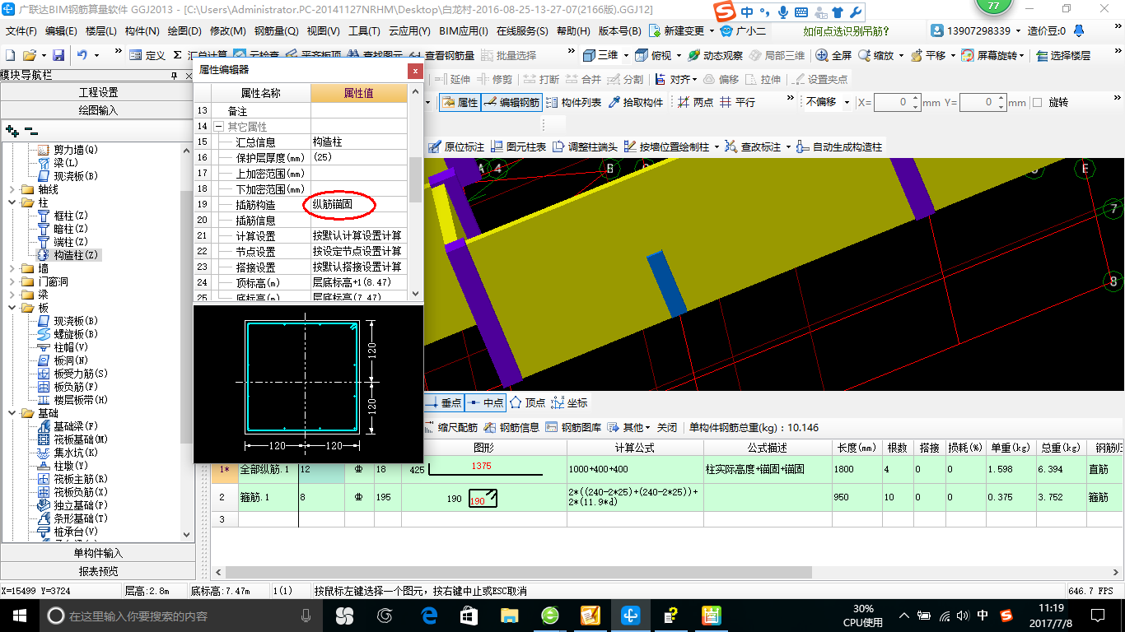The height and width of the screenshot is (632, 1125).
Task: Open 俯视 view dropdown arrow
Action: (679, 55)
